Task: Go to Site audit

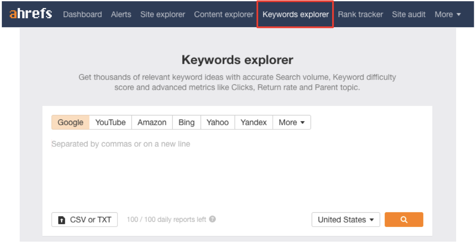Action: pyautogui.click(x=408, y=14)
